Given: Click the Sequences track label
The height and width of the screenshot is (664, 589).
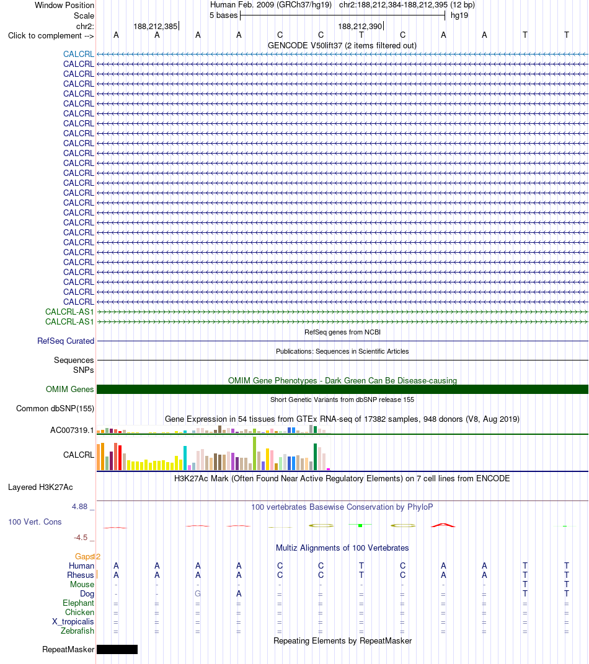Looking at the screenshot, I should click(x=74, y=360).
